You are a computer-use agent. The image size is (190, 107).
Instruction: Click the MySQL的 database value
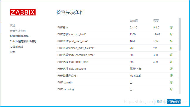click(x=135, y=76)
